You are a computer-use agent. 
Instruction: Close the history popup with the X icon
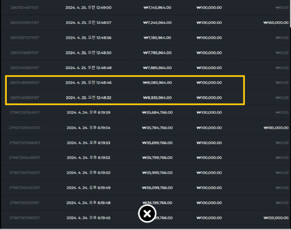147,213
